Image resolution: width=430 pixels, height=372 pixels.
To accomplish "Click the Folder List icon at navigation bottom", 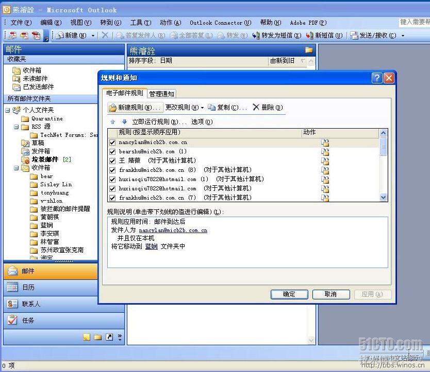I will pyautogui.click(x=98, y=337).
